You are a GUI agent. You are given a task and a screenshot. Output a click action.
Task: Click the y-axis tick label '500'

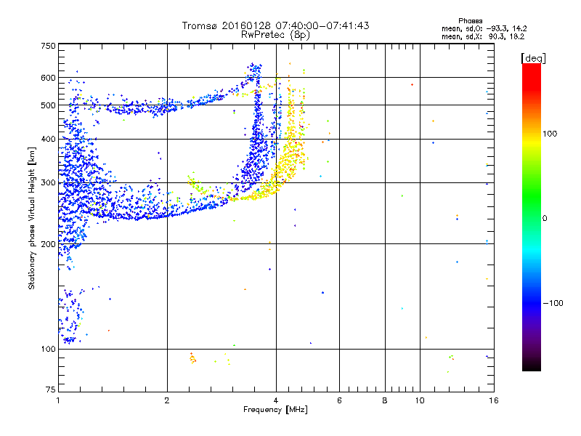click(x=48, y=105)
